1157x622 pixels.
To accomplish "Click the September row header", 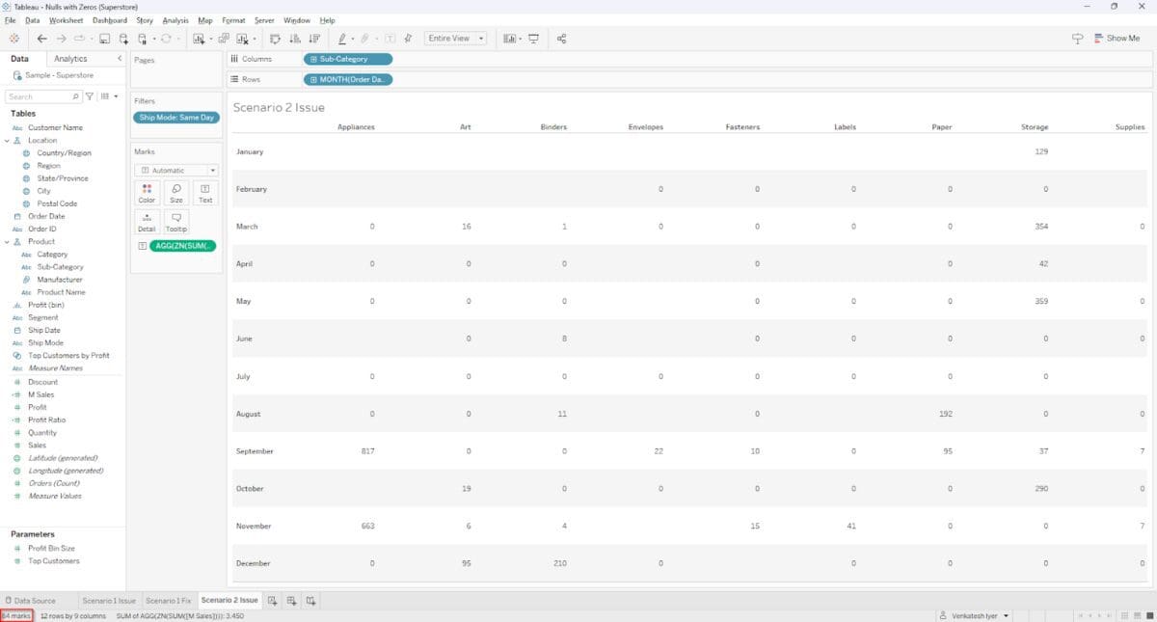I will tap(255, 451).
